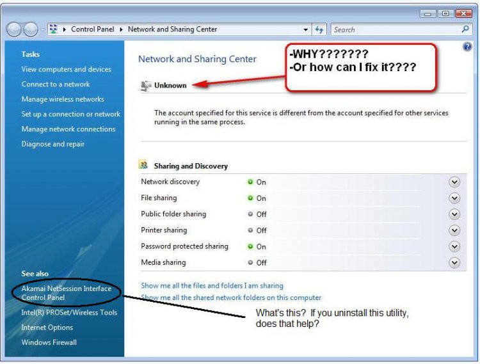The width and height of the screenshot is (480, 364).
Task: Expand the Printer sharing settings chevron
Action: click(x=454, y=230)
